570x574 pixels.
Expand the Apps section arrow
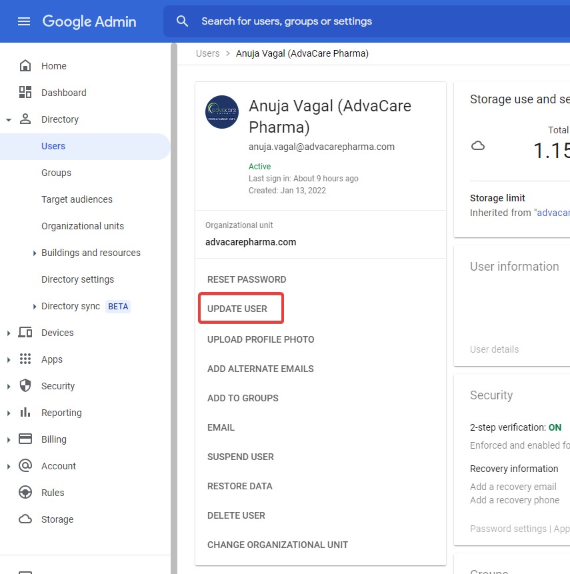[x=9, y=359]
